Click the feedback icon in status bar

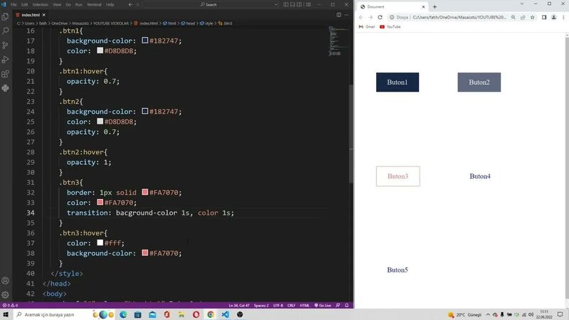(x=338, y=306)
